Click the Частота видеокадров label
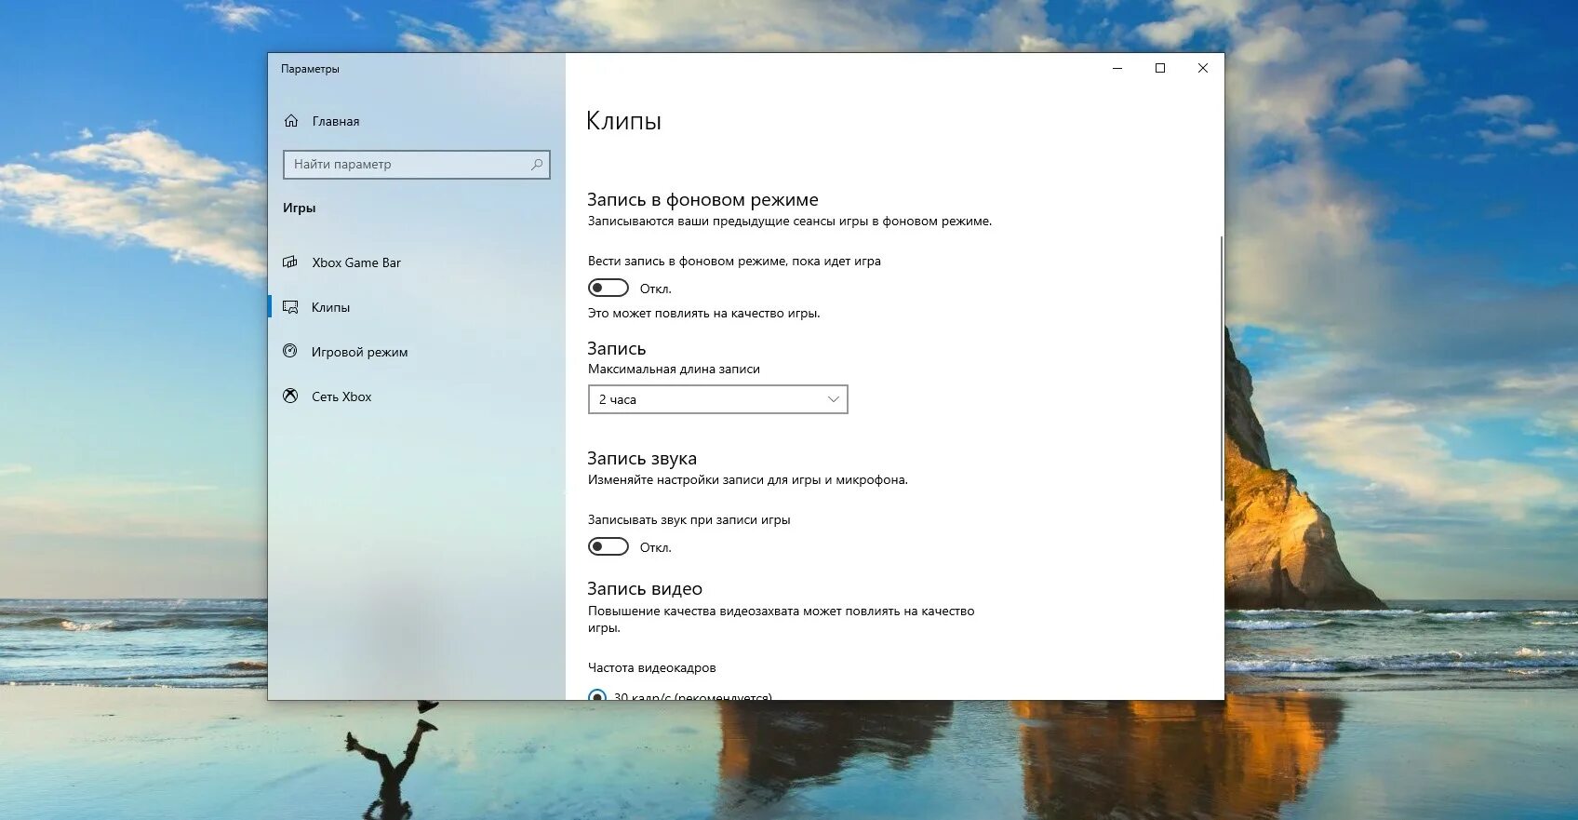This screenshot has width=1578, height=820. [652, 667]
